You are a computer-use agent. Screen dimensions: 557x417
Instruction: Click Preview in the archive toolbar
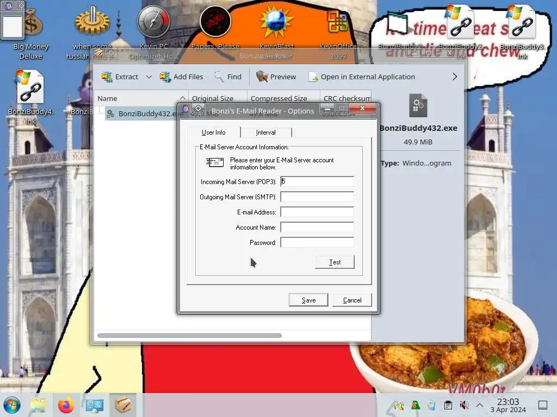pos(276,77)
